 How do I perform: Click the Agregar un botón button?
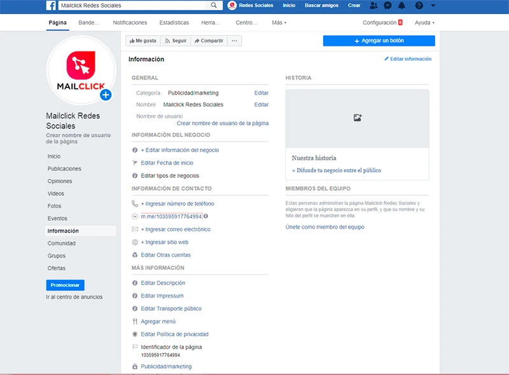pyautogui.click(x=379, y=41)
